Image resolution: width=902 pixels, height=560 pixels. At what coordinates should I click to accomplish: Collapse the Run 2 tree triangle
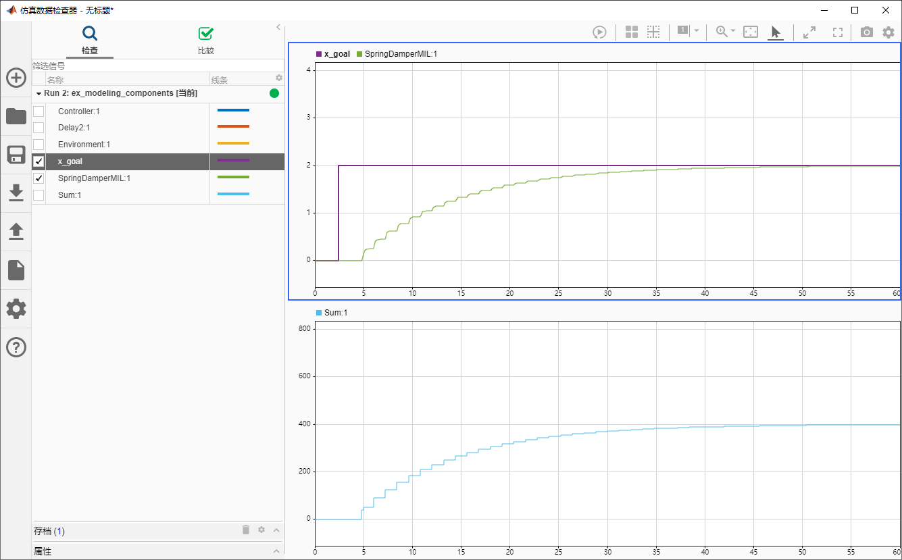(39, 93)
